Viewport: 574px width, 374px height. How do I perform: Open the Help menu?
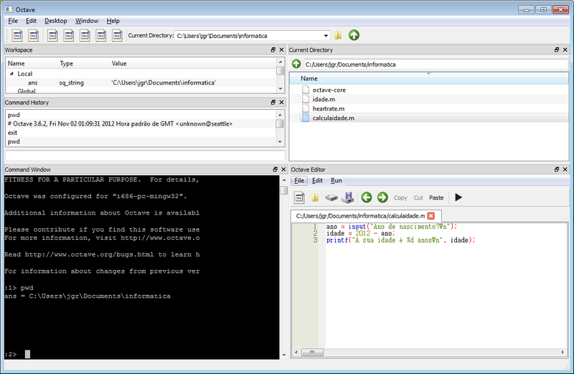[x=113, y=21]
